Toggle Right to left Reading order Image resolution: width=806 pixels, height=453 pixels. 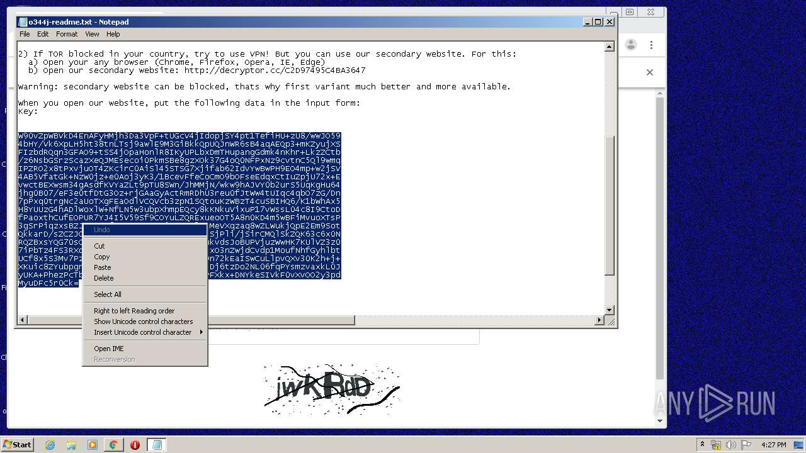click(x=145, y=311)
